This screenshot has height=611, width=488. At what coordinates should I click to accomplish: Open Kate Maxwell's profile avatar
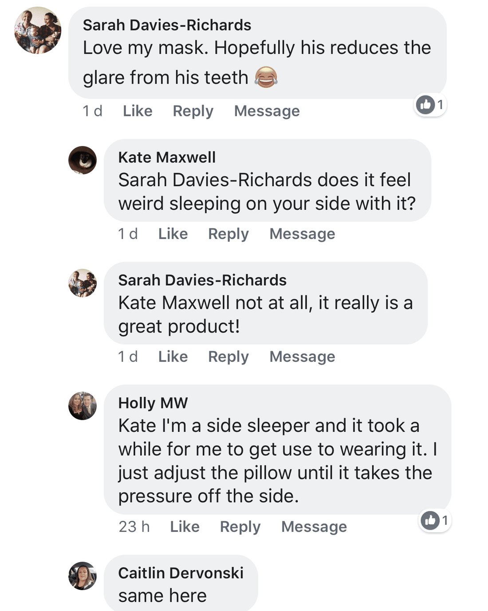[83, 160]
